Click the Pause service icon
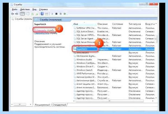 coord(60,14)
